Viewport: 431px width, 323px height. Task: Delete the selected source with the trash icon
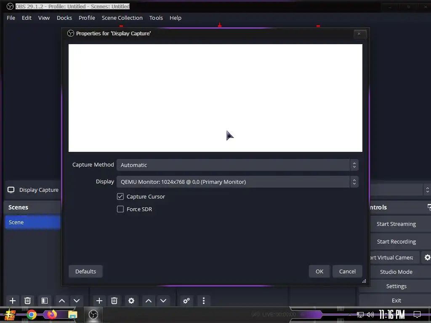coord(114,300)
